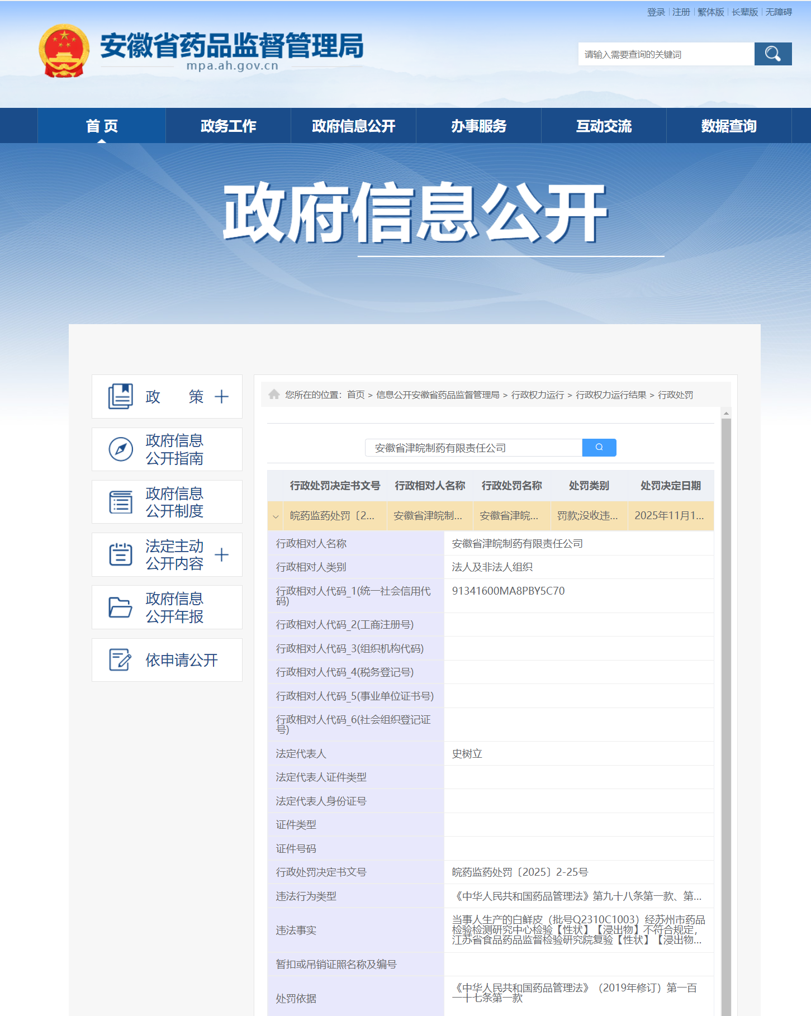The width and height of the screenshot is (811, 1016).
Task: Switch to 繁体版
Action: [711, 12]
